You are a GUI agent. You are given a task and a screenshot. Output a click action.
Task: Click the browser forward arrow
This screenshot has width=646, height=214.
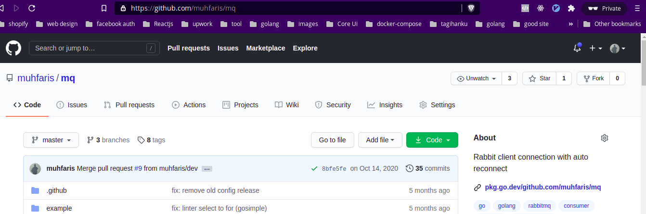16,8
